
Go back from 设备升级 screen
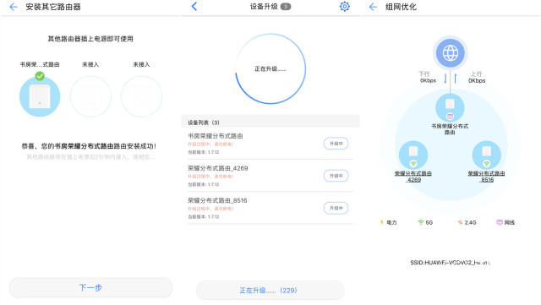pos(194,6)
